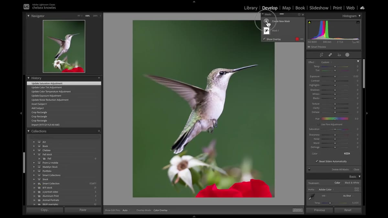
Task: Switch to the Book module
Action: point(300,8)
